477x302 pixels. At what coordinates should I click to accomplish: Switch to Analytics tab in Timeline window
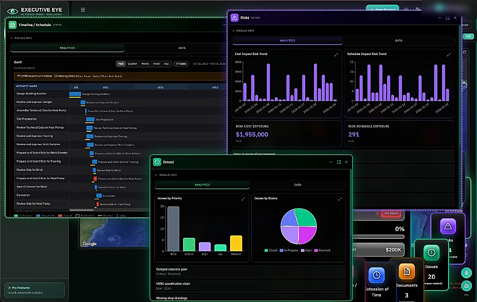pyautogui.click(x=67, y=48)
